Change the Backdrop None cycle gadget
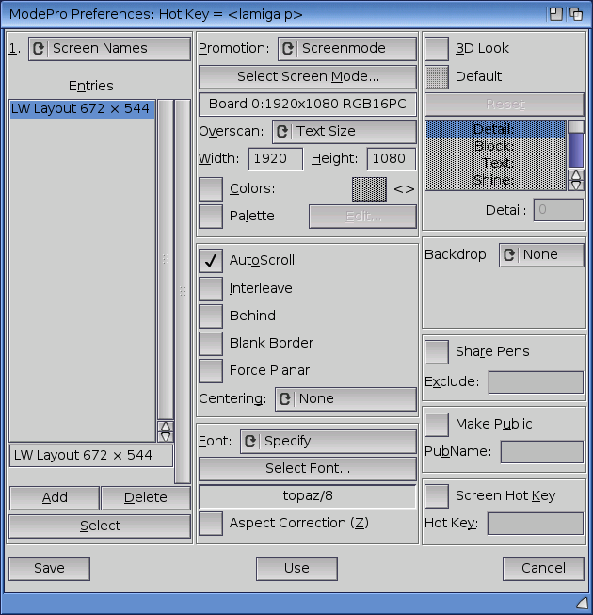The height and width of the screenshot is (615, 593). pyautogui.click(x=541, y=255)
